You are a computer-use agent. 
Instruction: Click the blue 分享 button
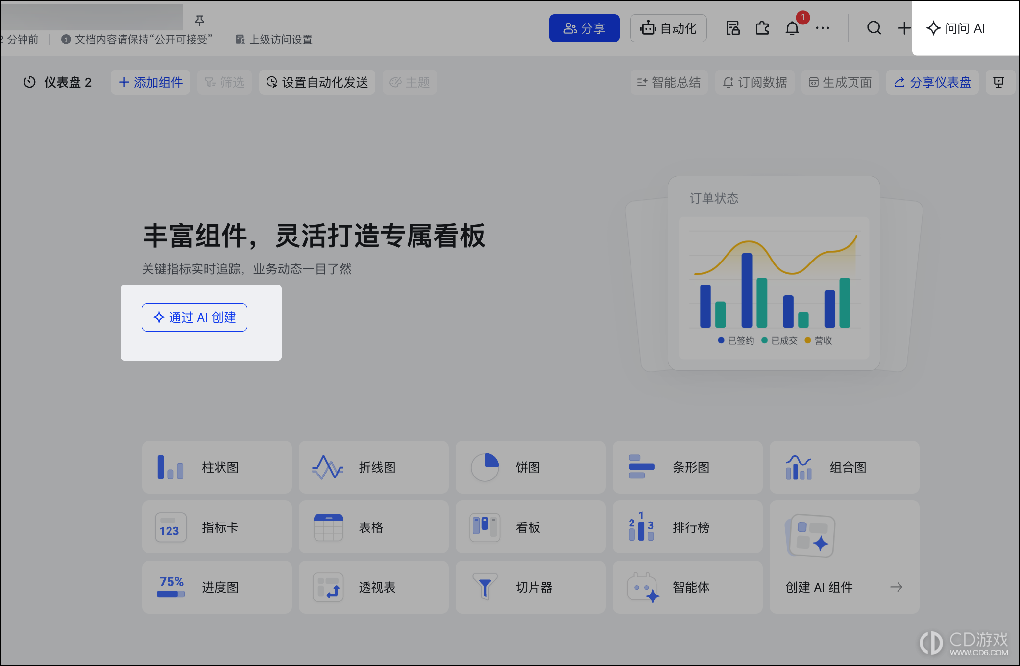(x=584, y=28)
